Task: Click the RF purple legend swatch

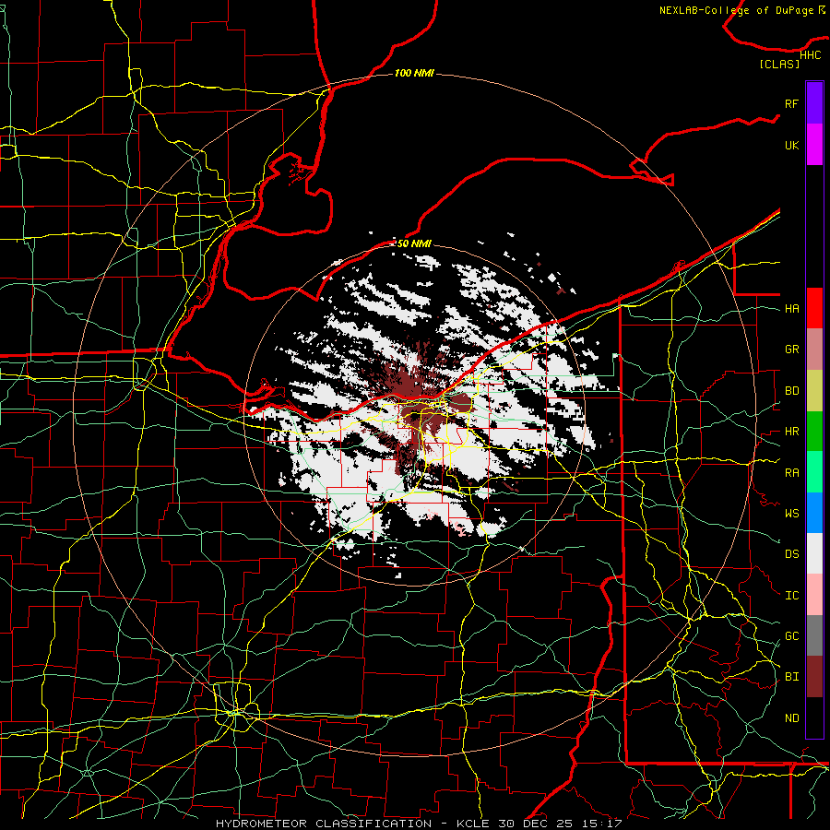Action: click(814, 103)
